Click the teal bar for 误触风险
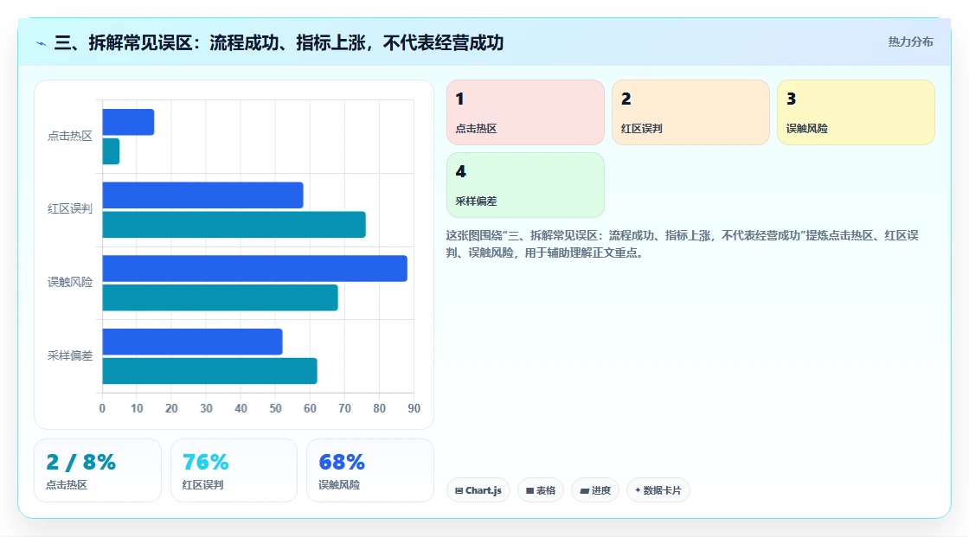The width and height of the screenshot is (969, 537). [x=220, y=297]
